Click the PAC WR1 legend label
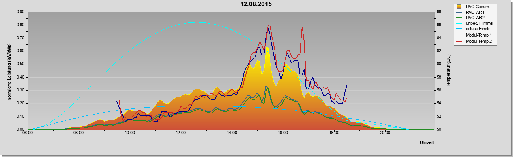Viewport: 513px width, 157px height. [475, 12]
